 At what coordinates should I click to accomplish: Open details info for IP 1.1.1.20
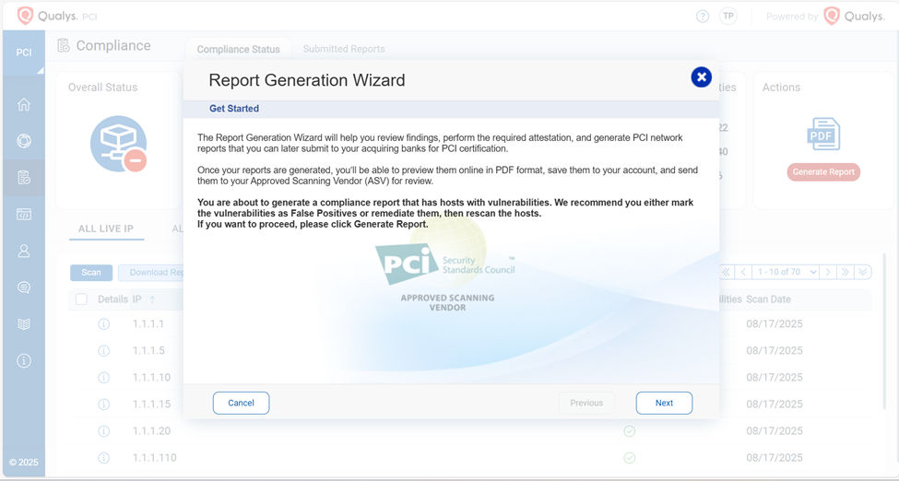pos(104,431)
